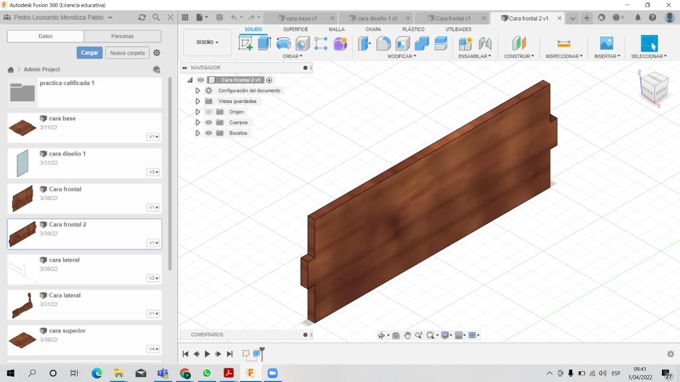Screen dimensions: 680x382
Task: Switch to the SUPERFICIE ribbon tab
Action: coord(295,30)
